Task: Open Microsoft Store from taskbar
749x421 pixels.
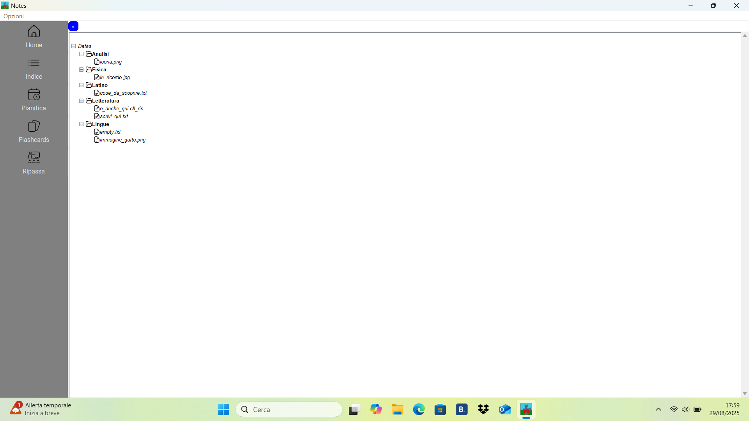Action: 440,410
